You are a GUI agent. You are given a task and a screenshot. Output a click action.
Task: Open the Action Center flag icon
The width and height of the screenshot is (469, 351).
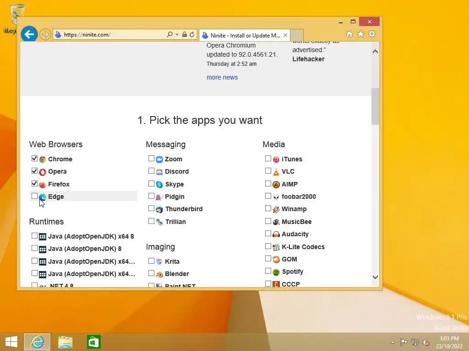(404, 342)
